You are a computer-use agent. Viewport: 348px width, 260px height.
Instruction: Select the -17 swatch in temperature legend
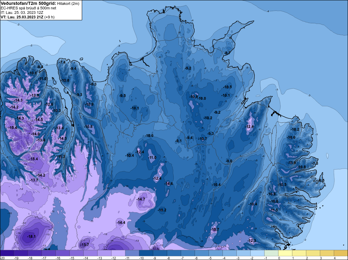(49, 253)
